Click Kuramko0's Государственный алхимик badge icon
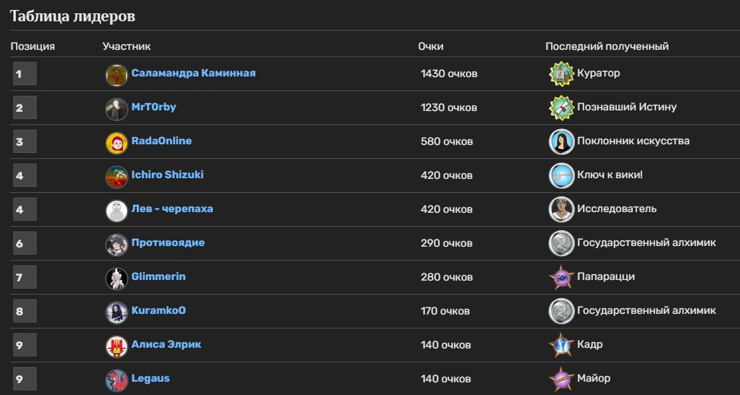This screenshot has width=740, height=395. pyautogui.click(x=561, y=311)
